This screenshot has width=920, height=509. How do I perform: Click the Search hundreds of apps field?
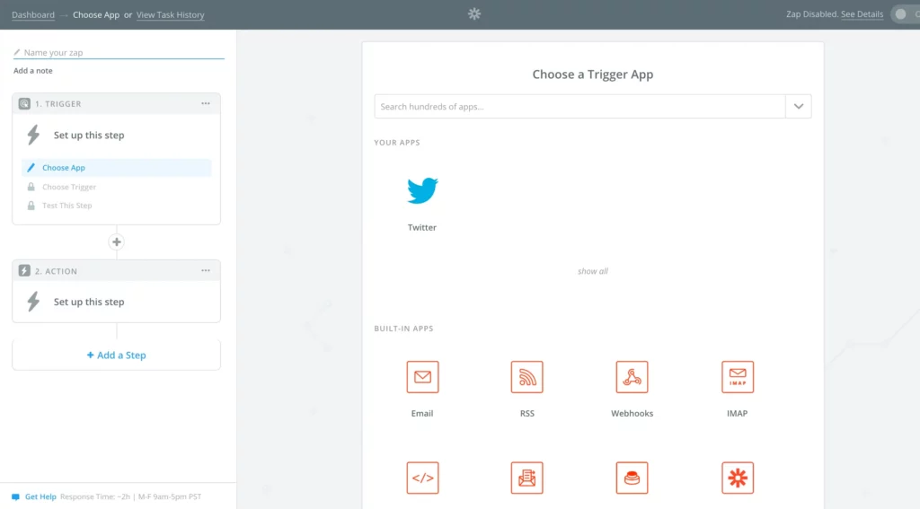point(579,106)
